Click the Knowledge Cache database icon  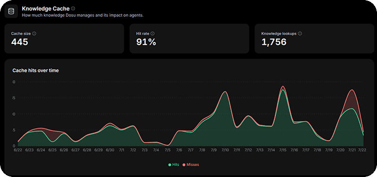click(x=11, y=11)
